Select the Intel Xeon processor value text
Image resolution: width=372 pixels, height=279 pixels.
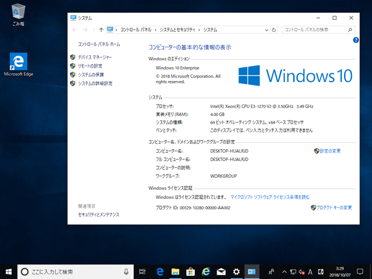tap(261, 106)
